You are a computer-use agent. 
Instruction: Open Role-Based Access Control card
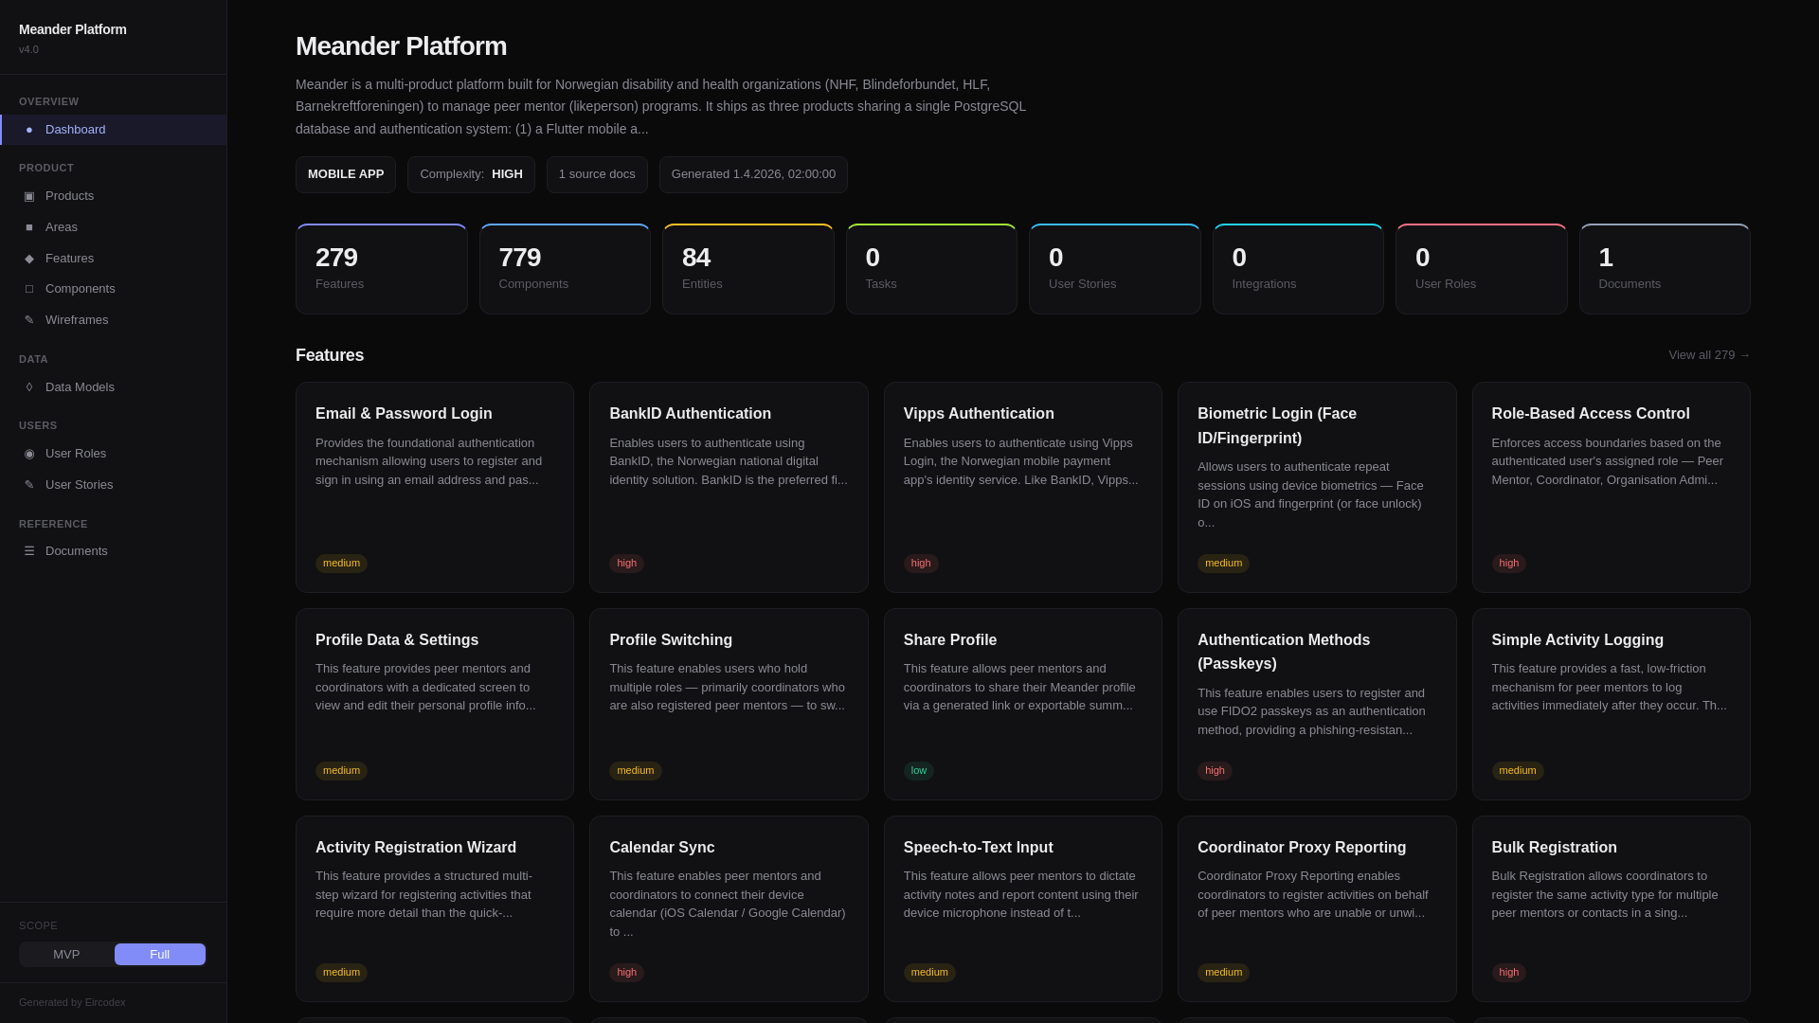[1612, 487]
